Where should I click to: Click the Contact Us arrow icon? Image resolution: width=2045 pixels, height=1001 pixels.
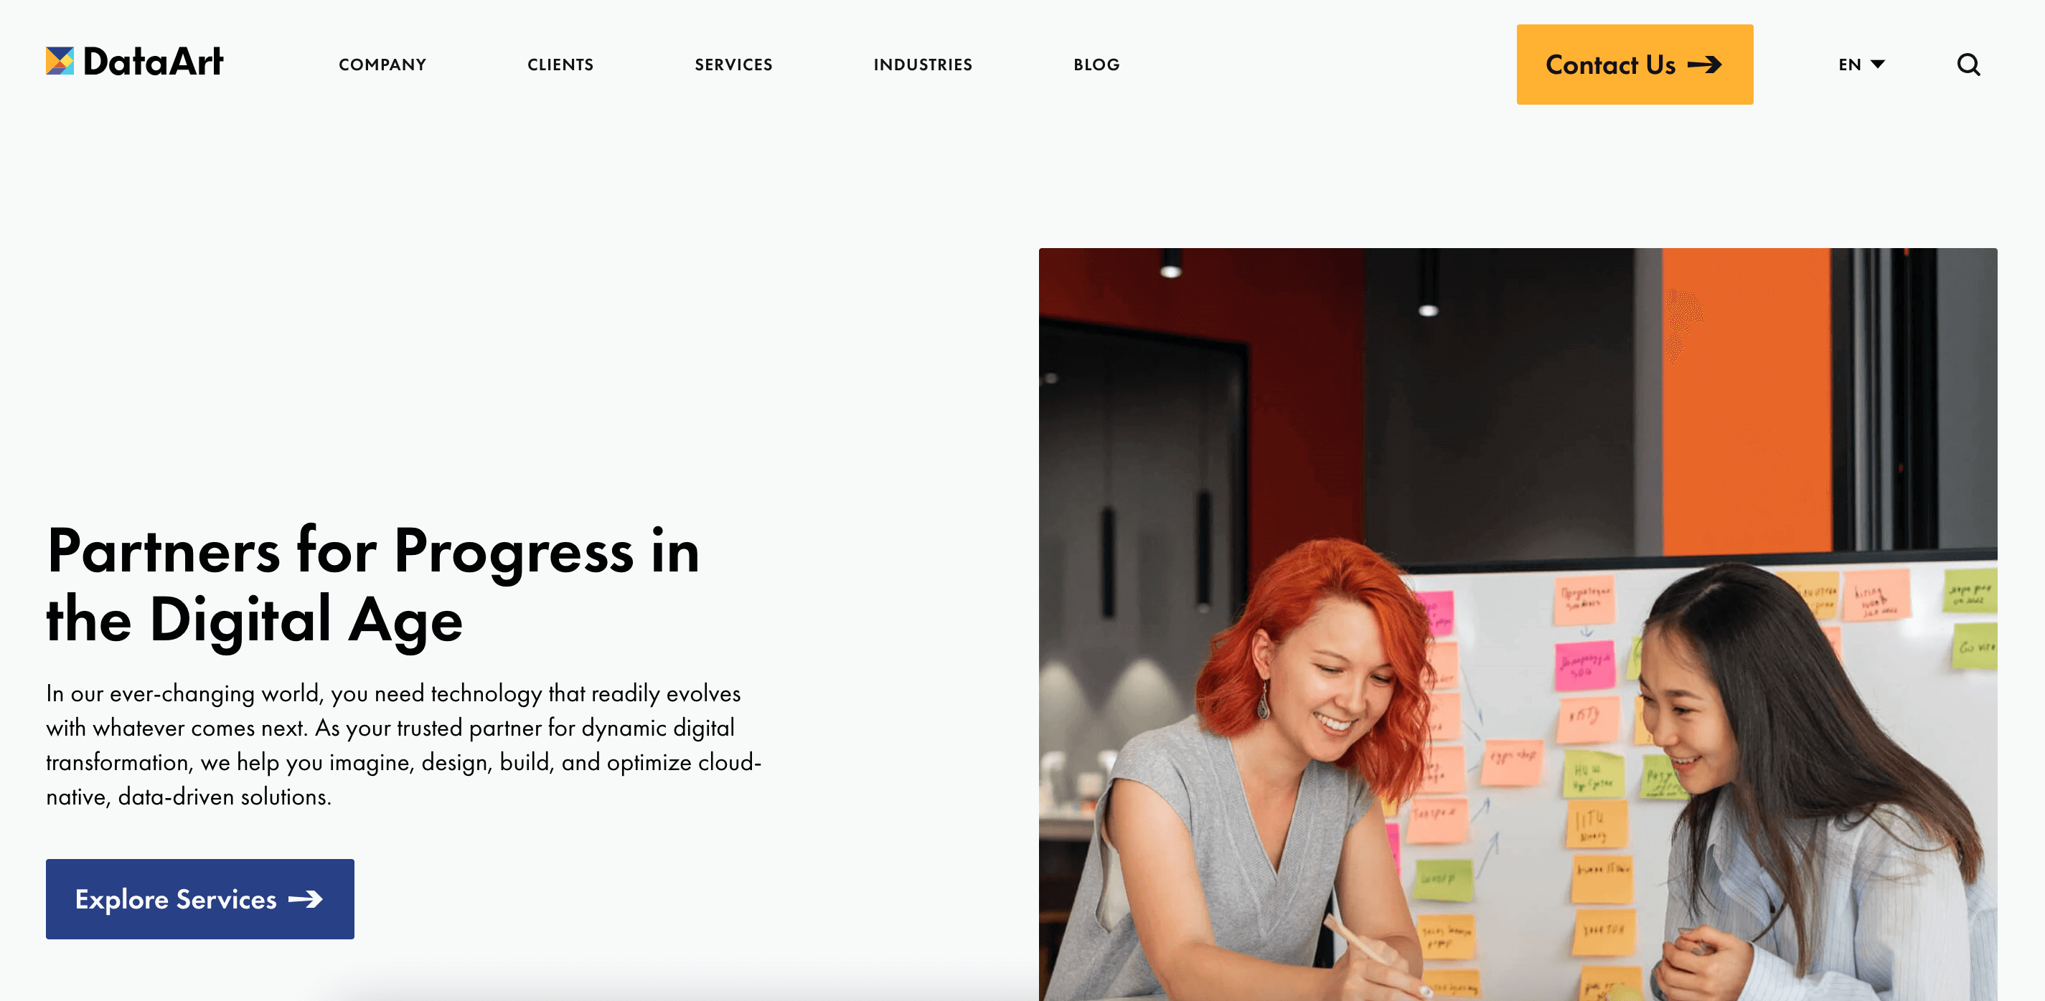pyautogui.click(x=1708, y=64)
